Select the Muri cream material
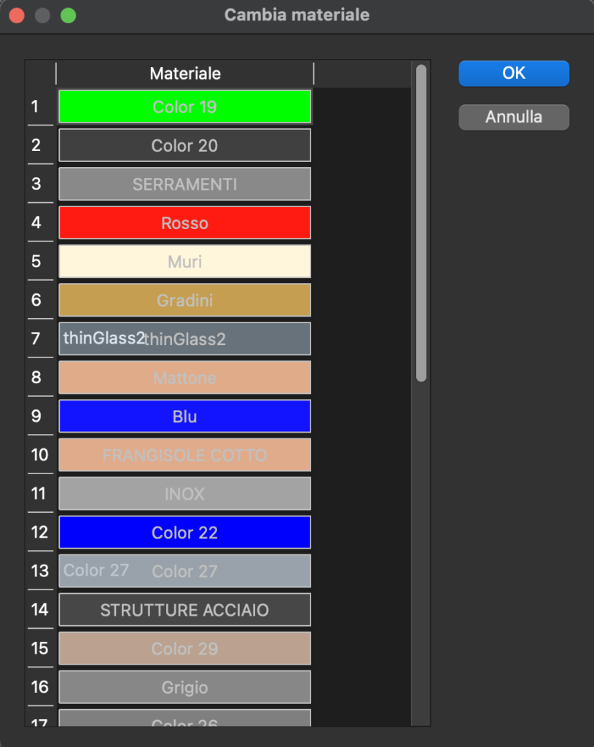Viewport: 594px width, 747px height. tap(184, 262)
